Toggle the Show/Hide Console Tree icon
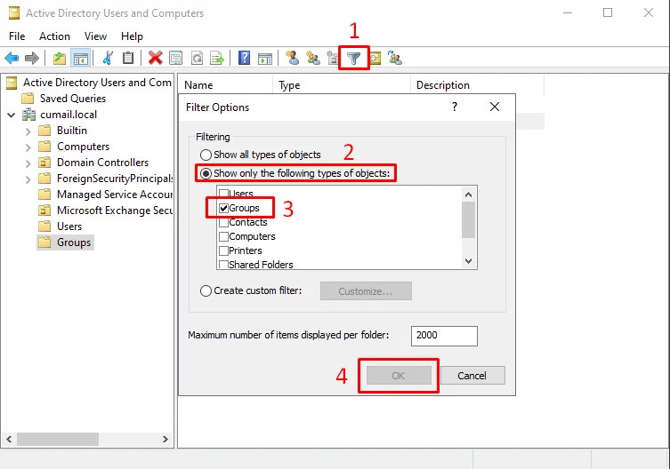 tap(81, 58)
